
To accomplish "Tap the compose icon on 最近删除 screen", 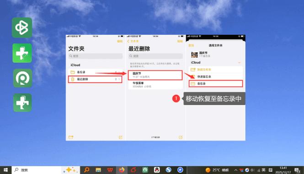I will pos(181,137).
